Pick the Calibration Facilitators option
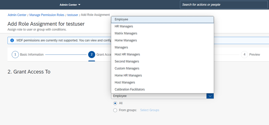This screenshot has height=125, width=269. pos(163,89)
